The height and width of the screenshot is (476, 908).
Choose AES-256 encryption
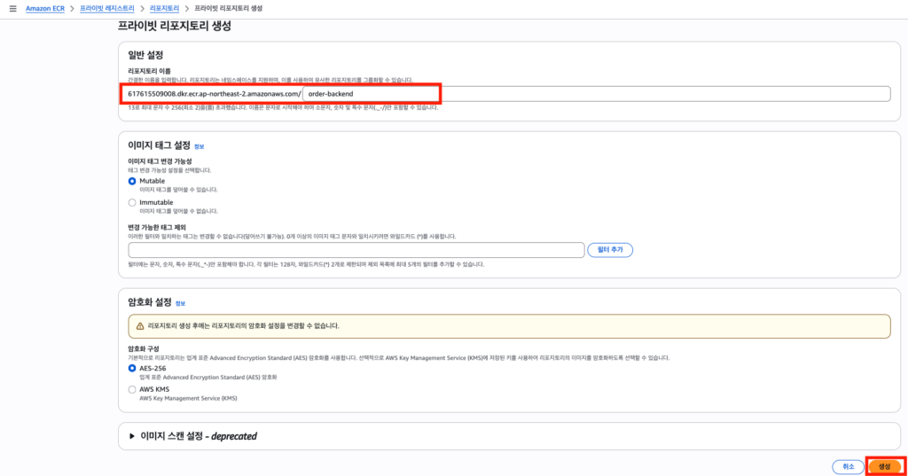[133, 368]
